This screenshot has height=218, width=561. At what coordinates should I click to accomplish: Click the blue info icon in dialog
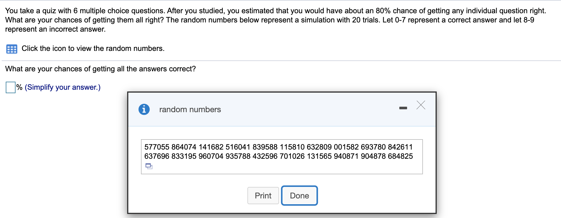tap(144, 109)
